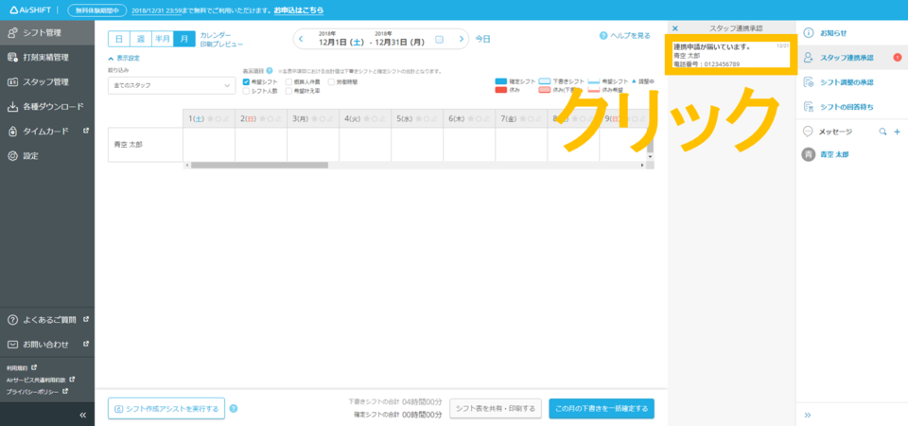Enable the シフト人数 checkbox
Viewport: 908px width, 426px height.
(247, 91)
